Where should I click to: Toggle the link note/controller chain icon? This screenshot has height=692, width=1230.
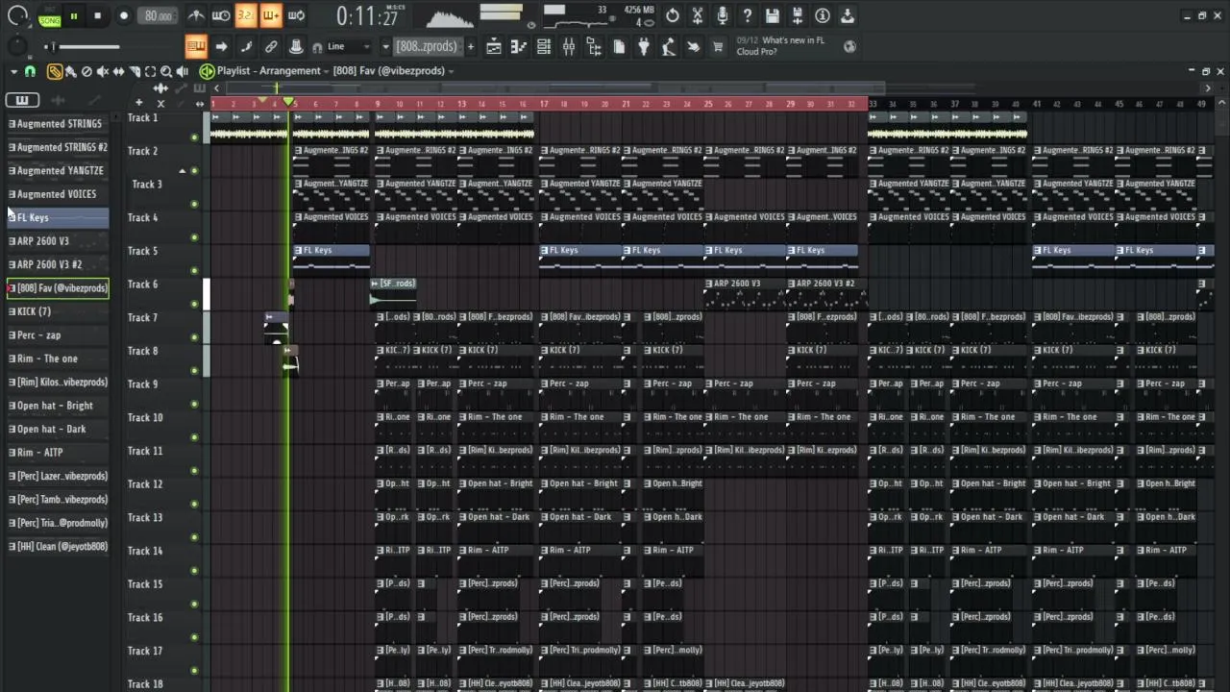271,46
